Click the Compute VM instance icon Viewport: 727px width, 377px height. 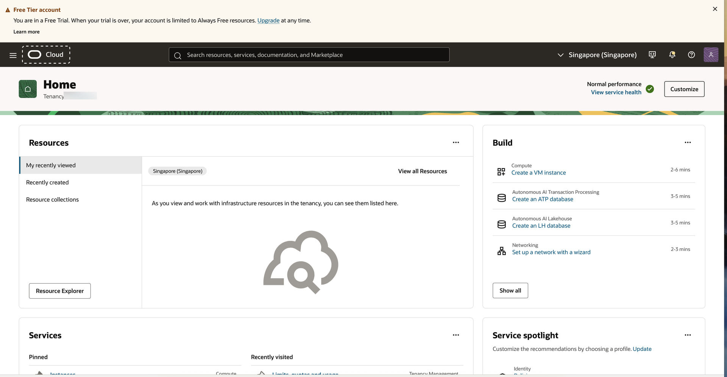501,172
